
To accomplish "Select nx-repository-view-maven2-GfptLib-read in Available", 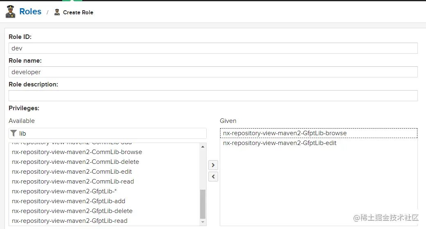I will tap(105, 220).
